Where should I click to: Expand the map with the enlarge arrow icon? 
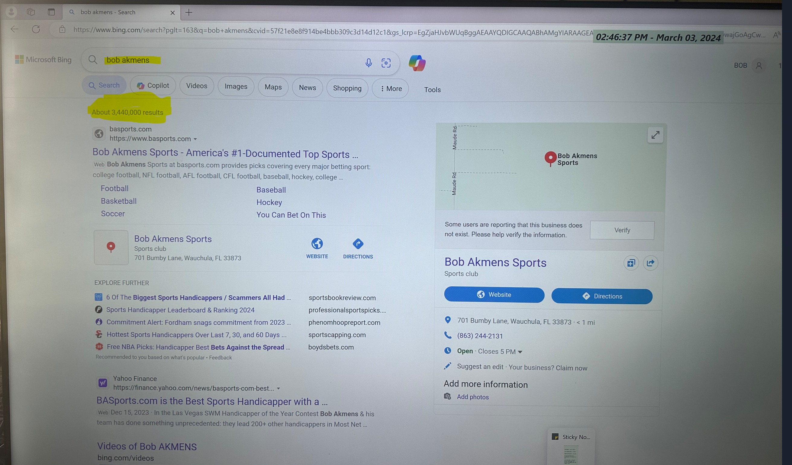[655, 135]
